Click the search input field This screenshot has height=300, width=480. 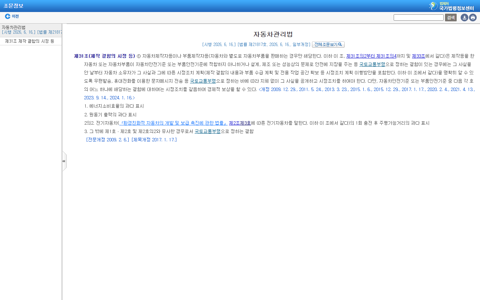419,18
